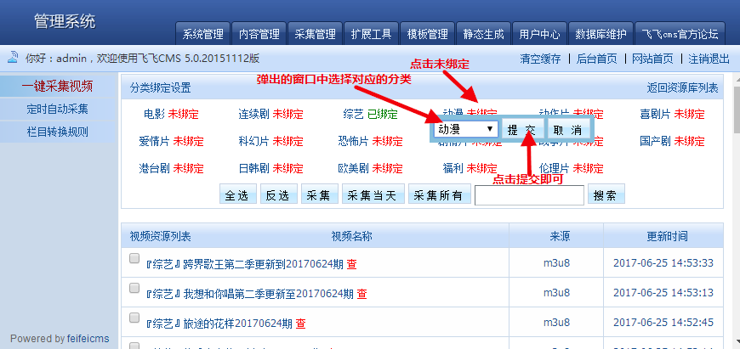Image resolution: width=740 pixels, height=349 pixels.
Task: Tick the checkbox for 旅途的花样 video
Action: click(x=134, y=318)
